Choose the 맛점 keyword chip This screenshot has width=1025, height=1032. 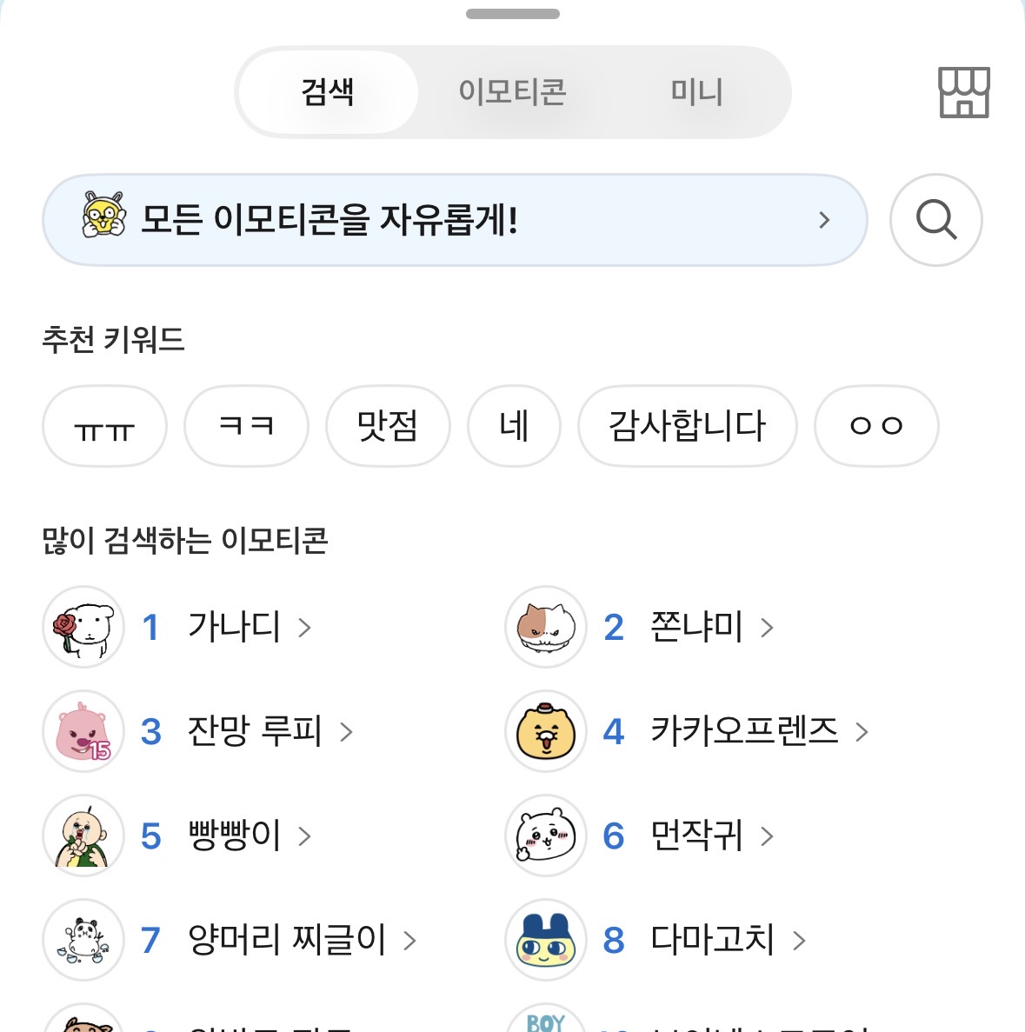pyautogui.click(x=388, y=426)
